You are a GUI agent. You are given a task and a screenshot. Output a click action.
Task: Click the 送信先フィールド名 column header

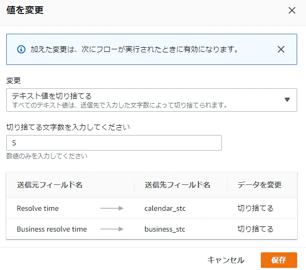[177, 185]
